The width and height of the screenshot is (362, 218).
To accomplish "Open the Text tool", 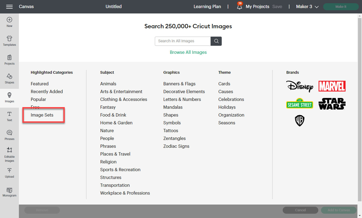I will pyautogui.click(x=9, y=116).
